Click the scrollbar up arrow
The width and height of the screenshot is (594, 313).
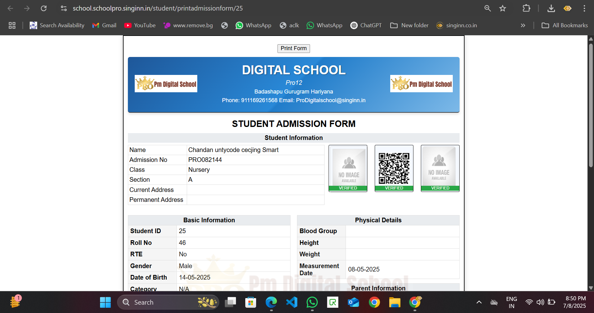591,39
